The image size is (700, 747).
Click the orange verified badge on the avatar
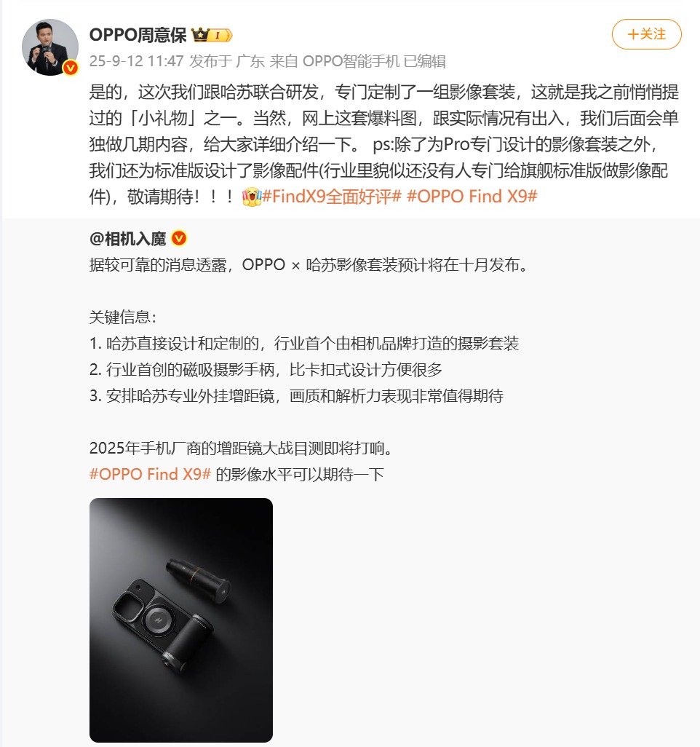tap(71, 68)
